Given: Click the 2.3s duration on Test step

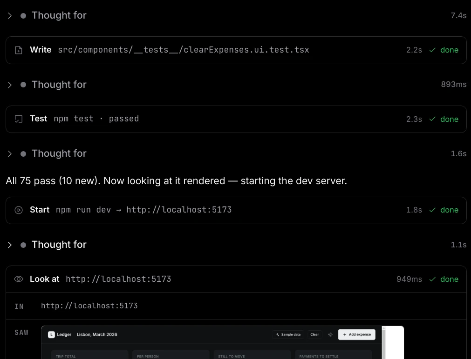Looking at the screenshot, I should [414, 119].
